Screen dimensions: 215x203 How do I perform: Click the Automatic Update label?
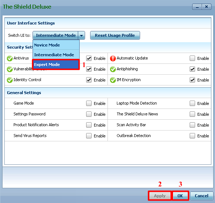pyautogui.click(x=132, y=58)
